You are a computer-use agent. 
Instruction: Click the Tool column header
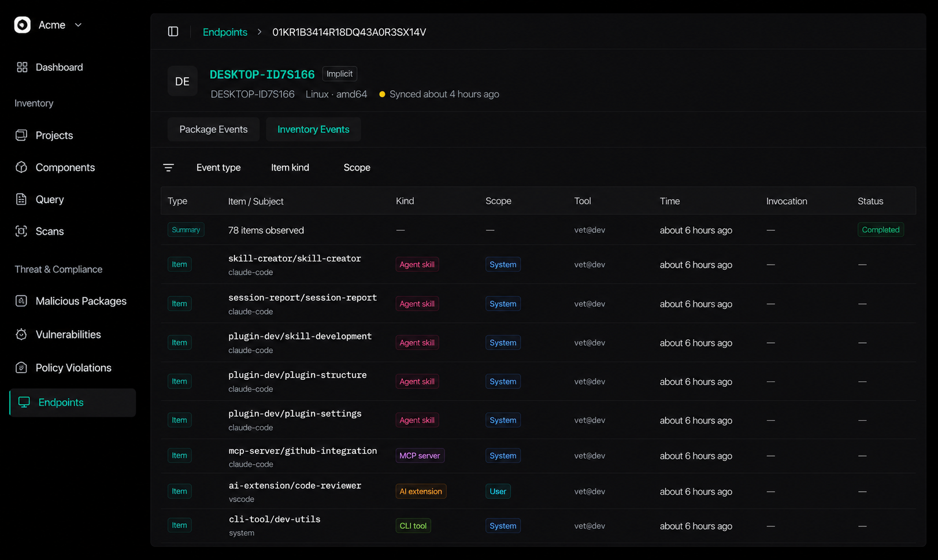pos(583,201)
